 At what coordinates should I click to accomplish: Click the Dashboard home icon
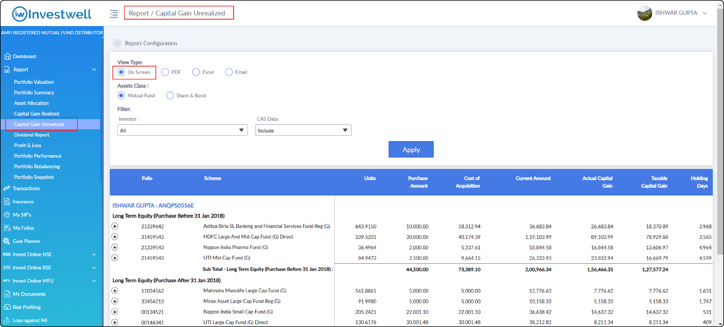point(7,57)
